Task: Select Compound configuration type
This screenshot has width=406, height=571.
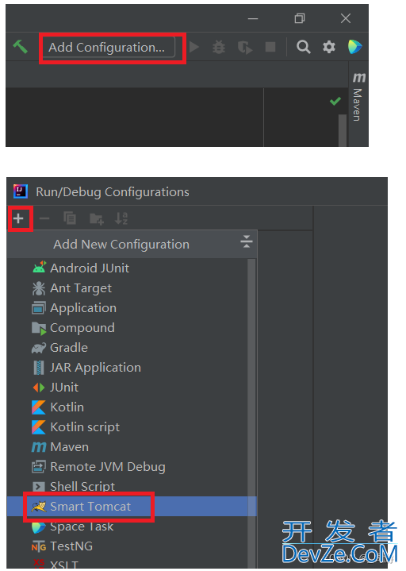Action: pos(132,328)
